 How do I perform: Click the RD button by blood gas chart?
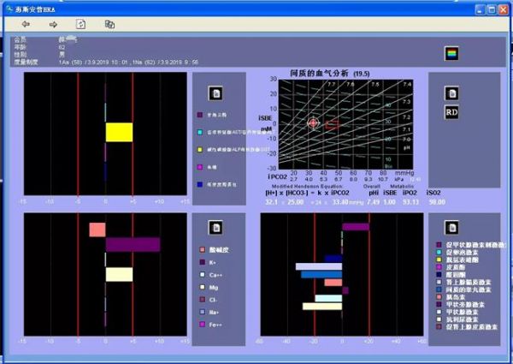click(x=453, y=111)
